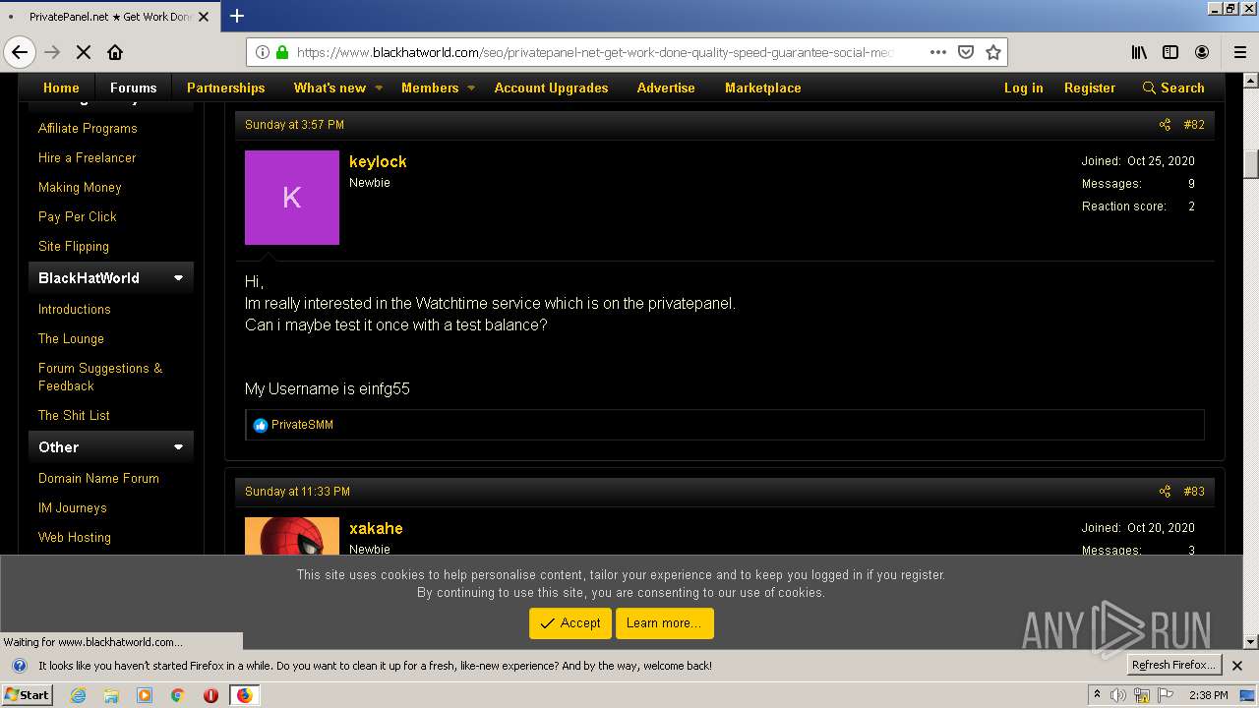Click the Log in link
Screen dimensions: 1259x708
(1023, 88)
